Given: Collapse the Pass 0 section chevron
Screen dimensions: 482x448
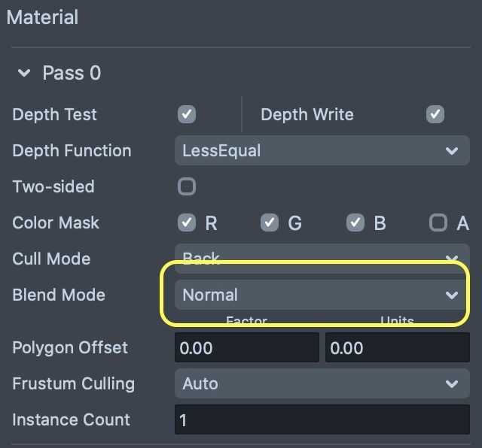Looking at the screenshot, I should coord(24,74).
